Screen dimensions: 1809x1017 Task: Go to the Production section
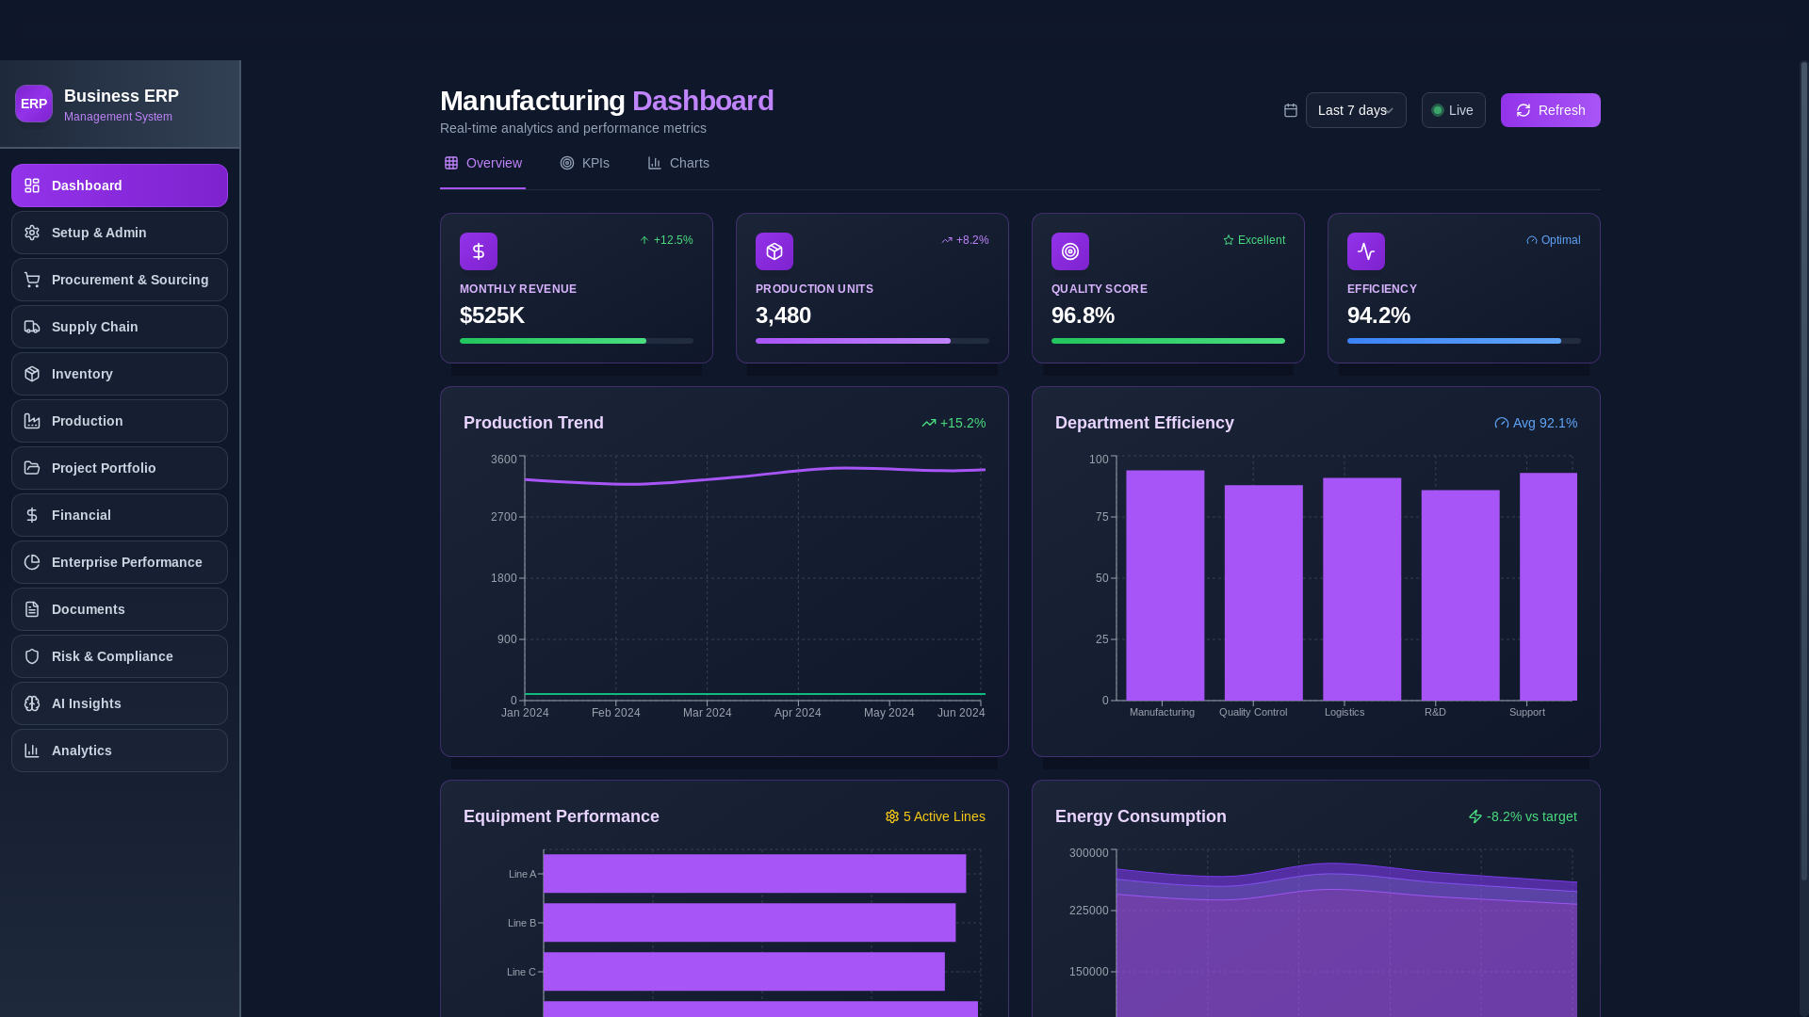pos(120,421)
